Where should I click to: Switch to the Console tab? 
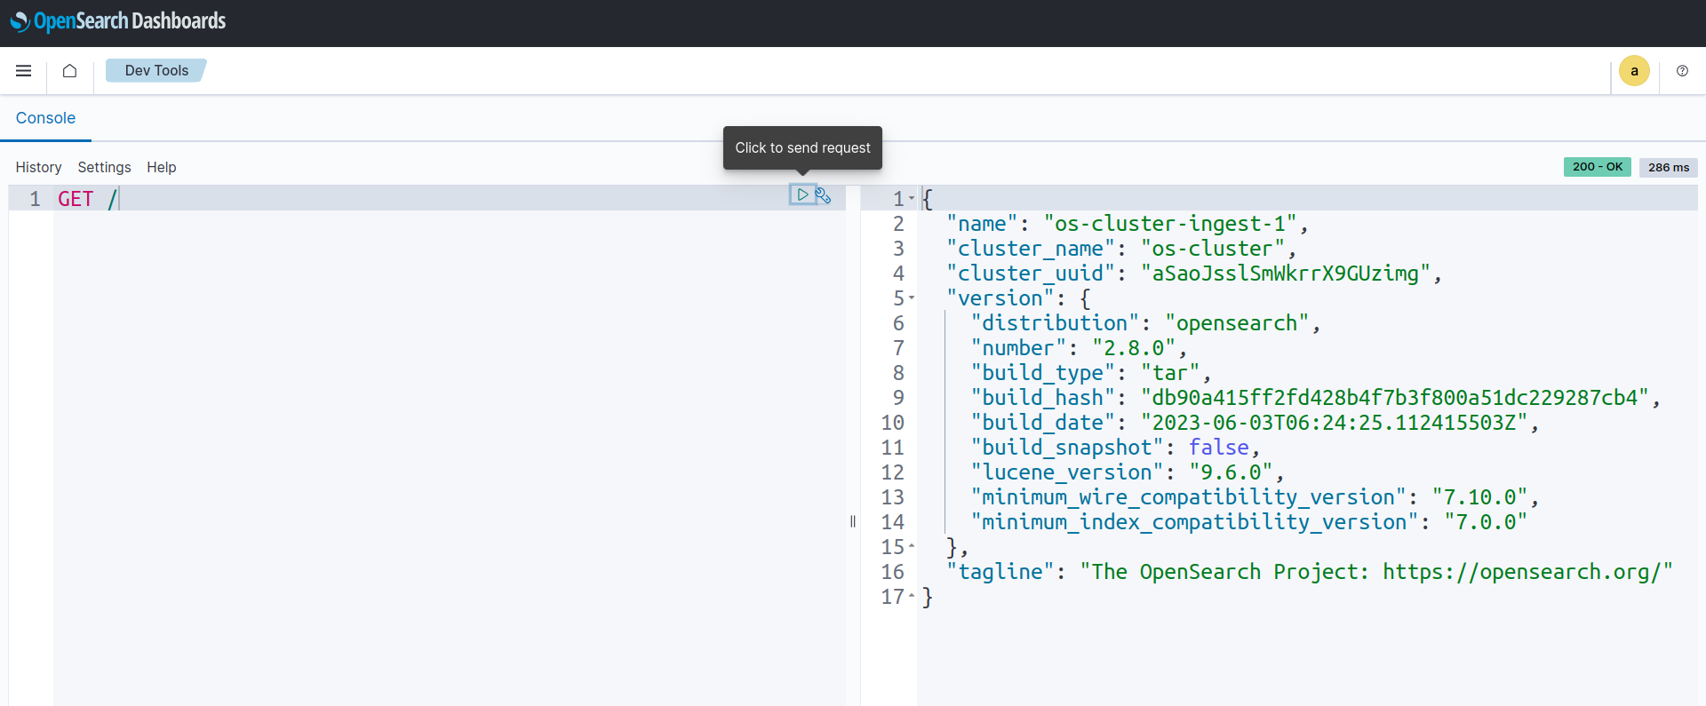(x=45, y=118)
